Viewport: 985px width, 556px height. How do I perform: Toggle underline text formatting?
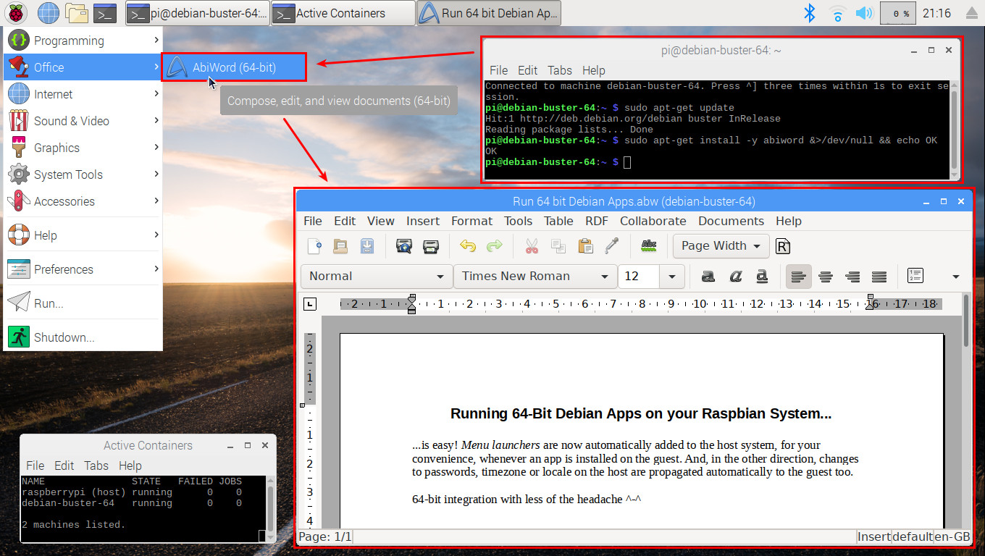pos(762,276)
